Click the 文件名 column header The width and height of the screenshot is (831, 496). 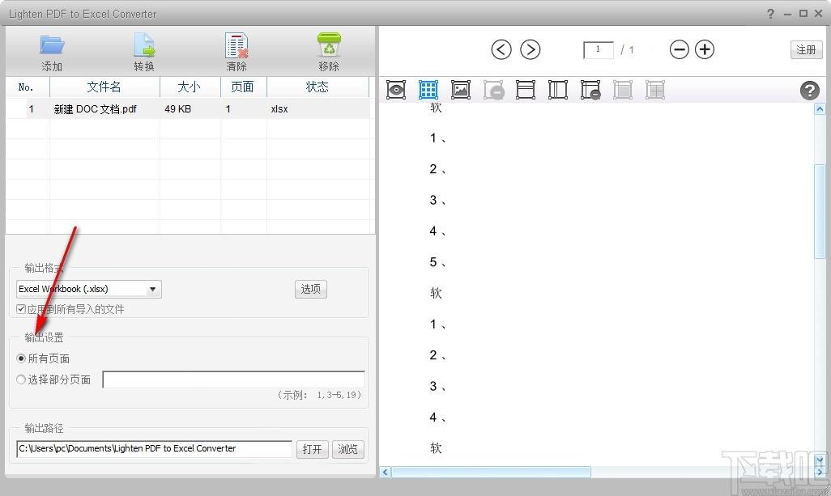tap(104, 87)
